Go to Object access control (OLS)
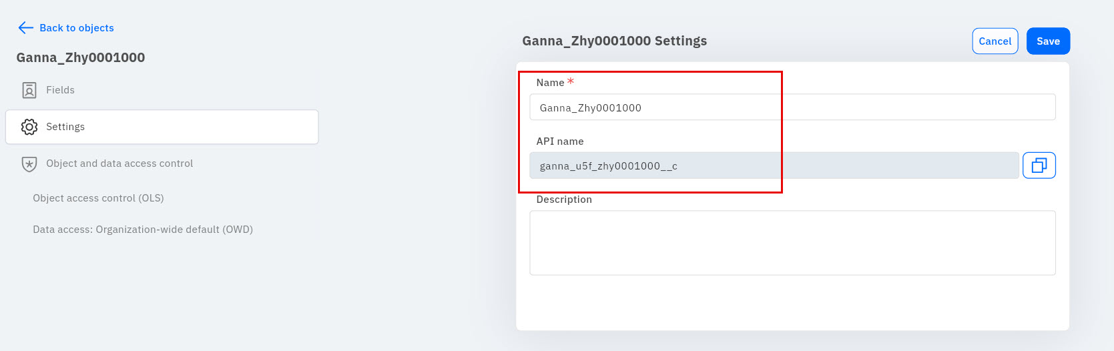The height and width of the screenshot is (351, 1114). (x=98, y=198)
